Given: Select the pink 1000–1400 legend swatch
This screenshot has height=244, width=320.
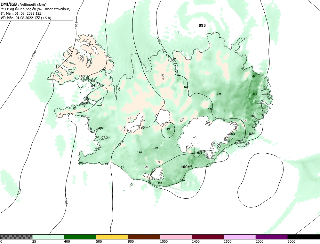Looking at the screenshot, I should coord(176,237).
